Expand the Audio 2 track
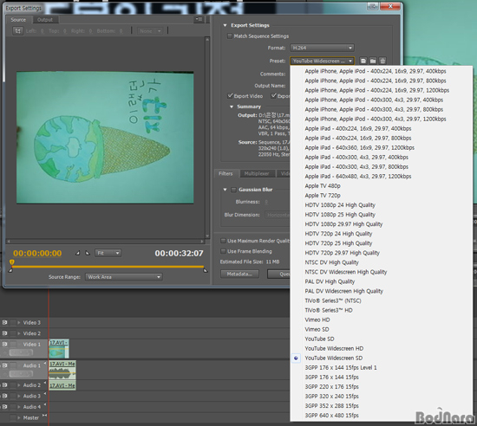Viewport: 477px width, 426px height. [x=19, y=385]
